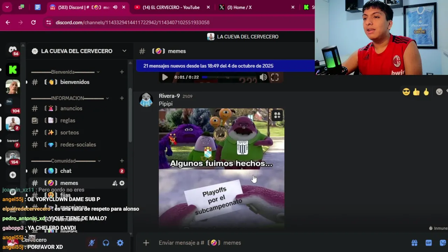
Task: Click Rivera-9 username
Action: (x=169, y=96)
